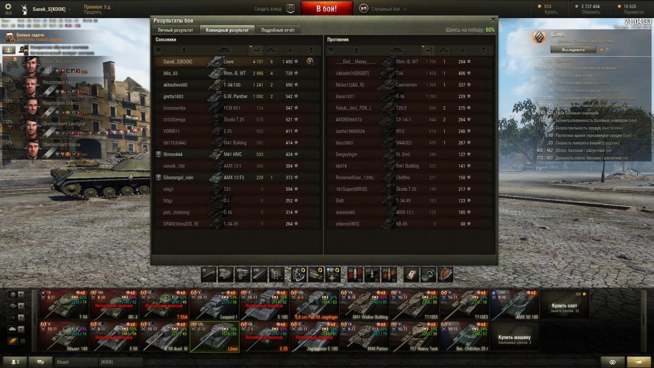The width and height of the screenshot is (654, 368).
Task: Sort allies by vehicle column
Action: coord(226,50)
